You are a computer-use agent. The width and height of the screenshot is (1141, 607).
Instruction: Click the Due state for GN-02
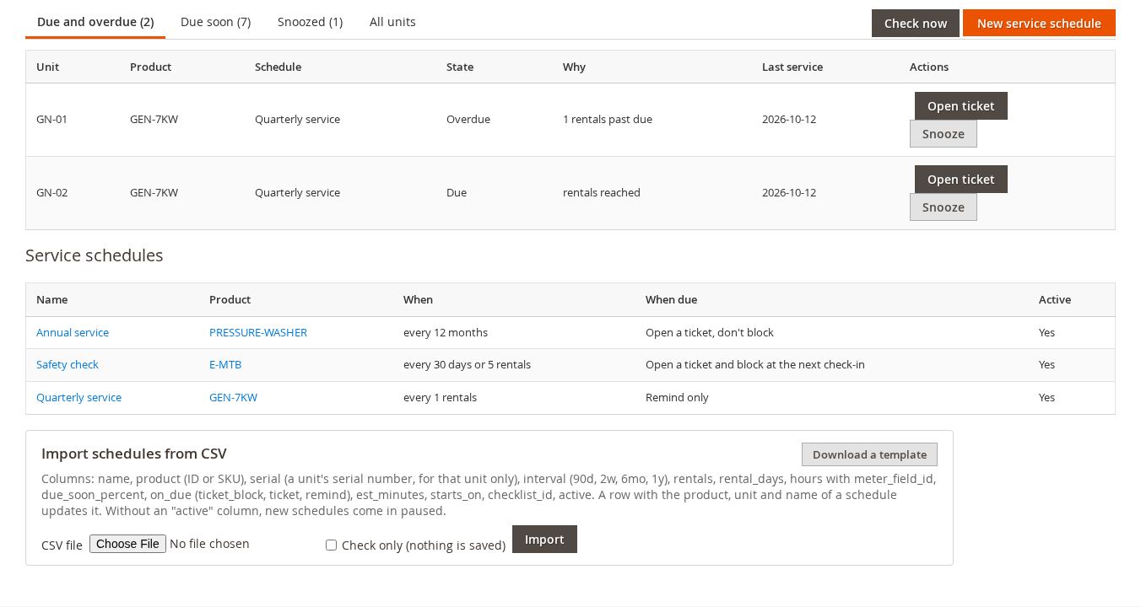tap(457, 193)
